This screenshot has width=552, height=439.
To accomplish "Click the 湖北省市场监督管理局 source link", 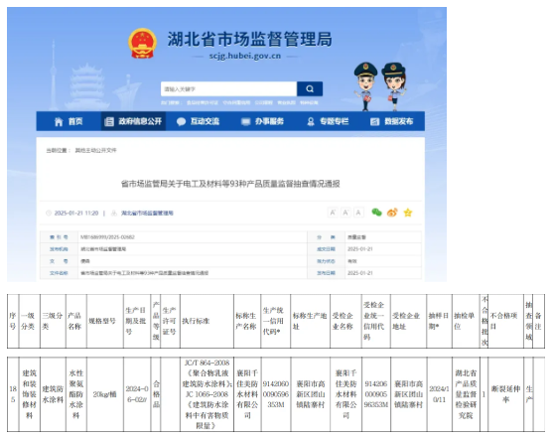I will (x=147, y=213).
